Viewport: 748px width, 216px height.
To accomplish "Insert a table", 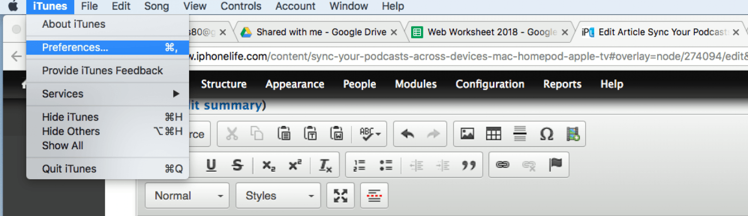I will pos(493,134).
